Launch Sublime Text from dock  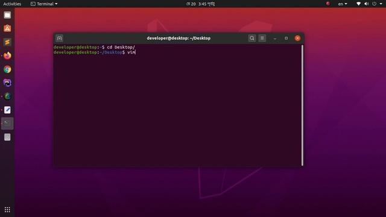click(7, 42)
